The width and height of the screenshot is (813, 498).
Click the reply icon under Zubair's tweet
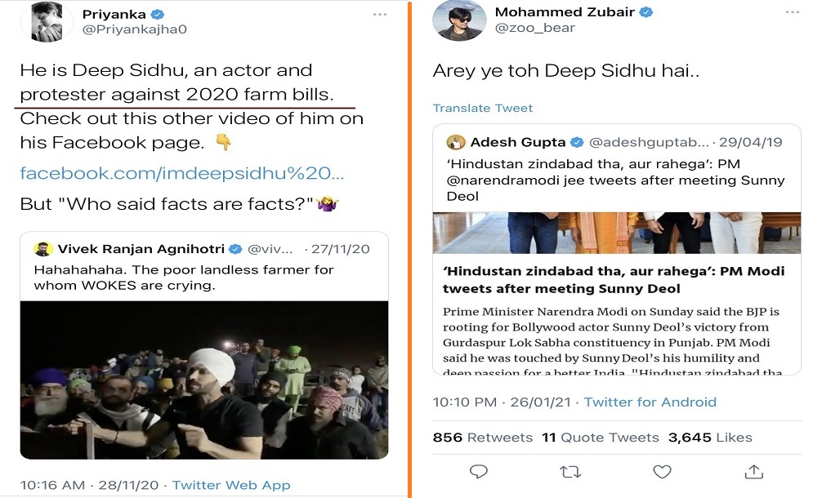coord(479,472)
